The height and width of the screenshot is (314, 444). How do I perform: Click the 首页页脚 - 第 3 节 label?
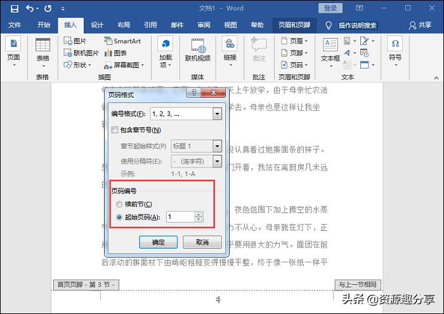point(86,285)
